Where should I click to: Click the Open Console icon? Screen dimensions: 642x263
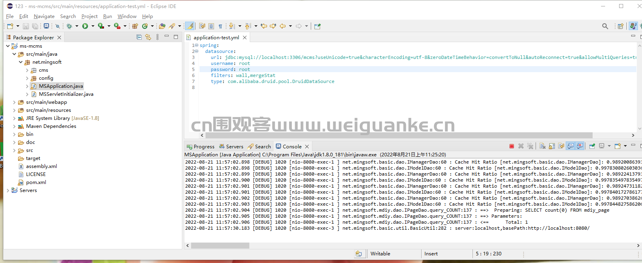(x=618, y=146)
